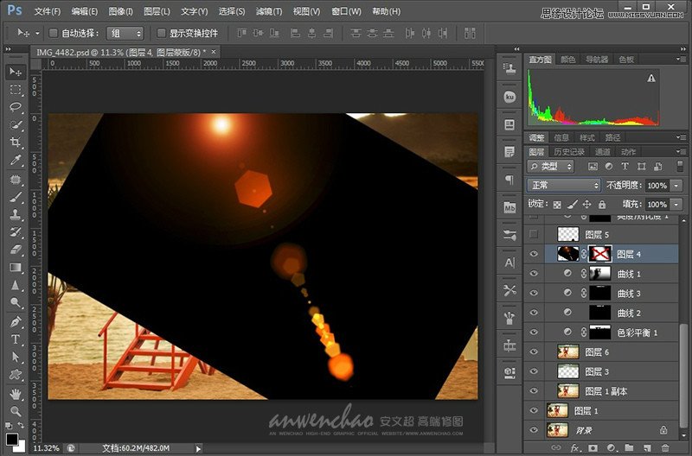Pick the Horizontal Type tool
This screenshot has height=456, width=692.
tap(16, 339)
